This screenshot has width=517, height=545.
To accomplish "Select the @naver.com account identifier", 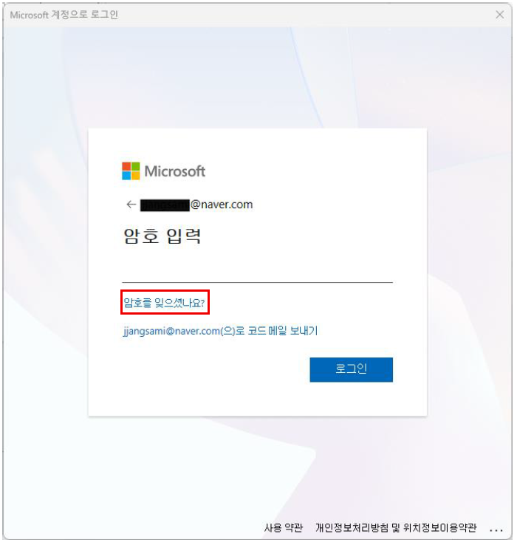I will tap(222, 205).
